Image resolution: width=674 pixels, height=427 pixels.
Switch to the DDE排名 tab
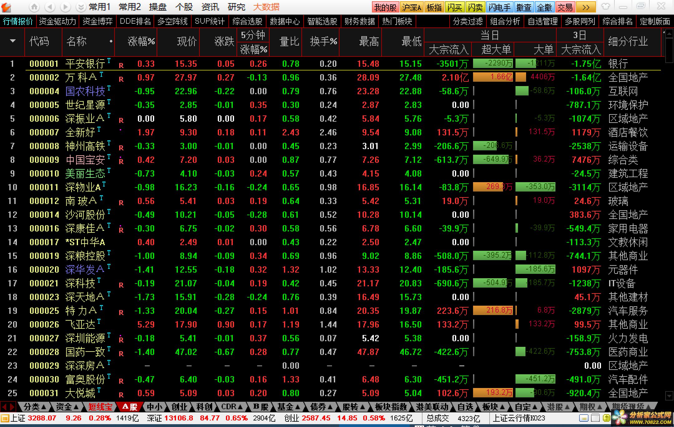pyautogui.click(x=135, y=22)
